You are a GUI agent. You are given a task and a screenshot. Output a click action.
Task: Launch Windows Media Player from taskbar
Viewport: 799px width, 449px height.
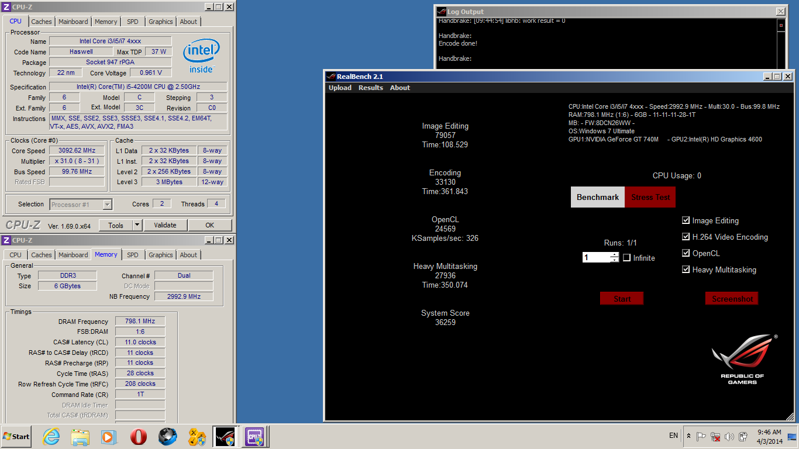(109, 437)
